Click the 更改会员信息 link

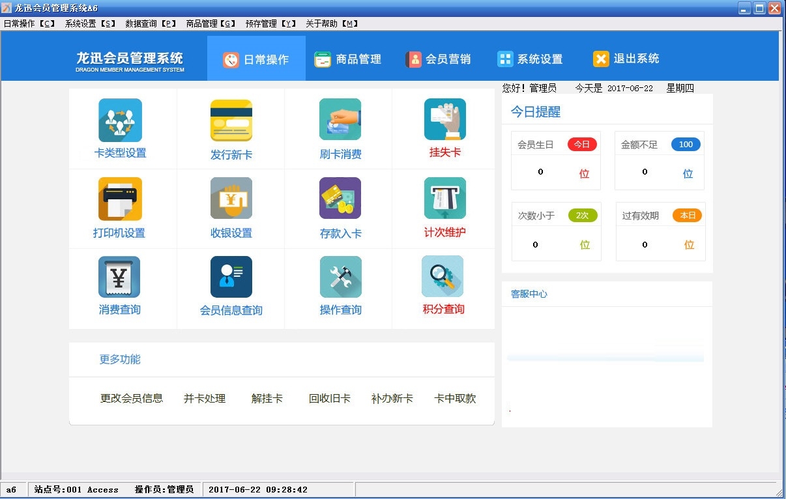point(132,398)
